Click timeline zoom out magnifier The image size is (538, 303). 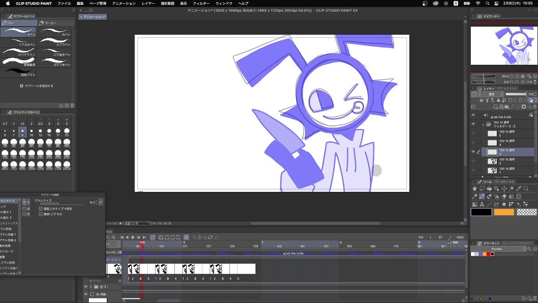[108, 237]
